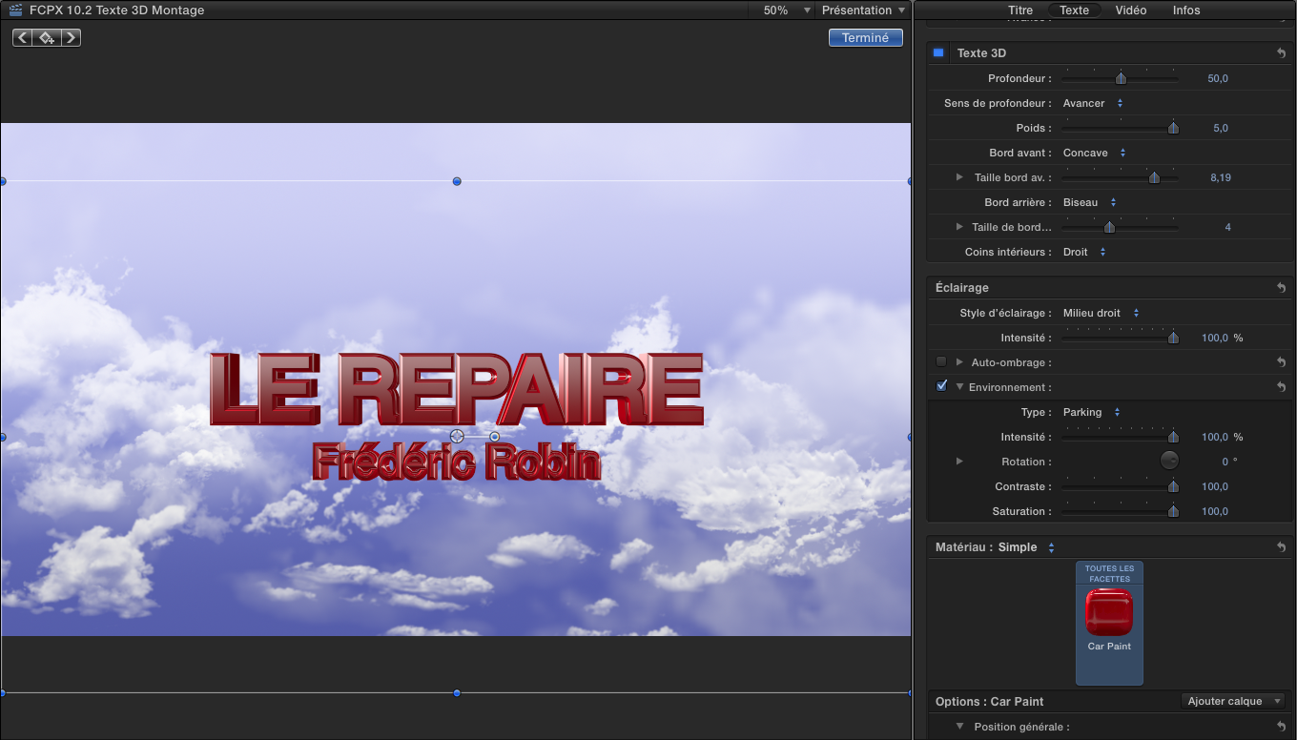Enable the Auto-ombrage checkbox
1297x740 pixels.
[x=941, y=362]
